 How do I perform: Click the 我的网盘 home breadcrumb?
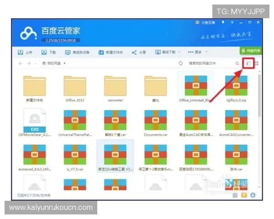51,63
